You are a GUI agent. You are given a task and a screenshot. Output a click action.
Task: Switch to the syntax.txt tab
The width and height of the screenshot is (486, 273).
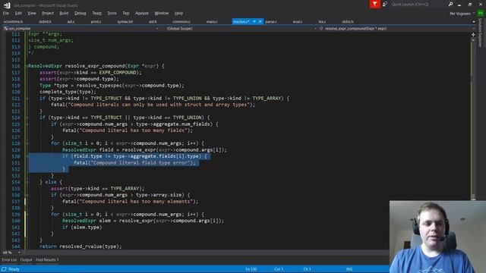click(x=125, y=22)
